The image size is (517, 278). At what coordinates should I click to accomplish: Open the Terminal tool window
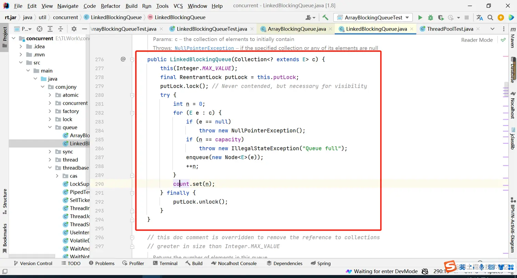(165, 263)
